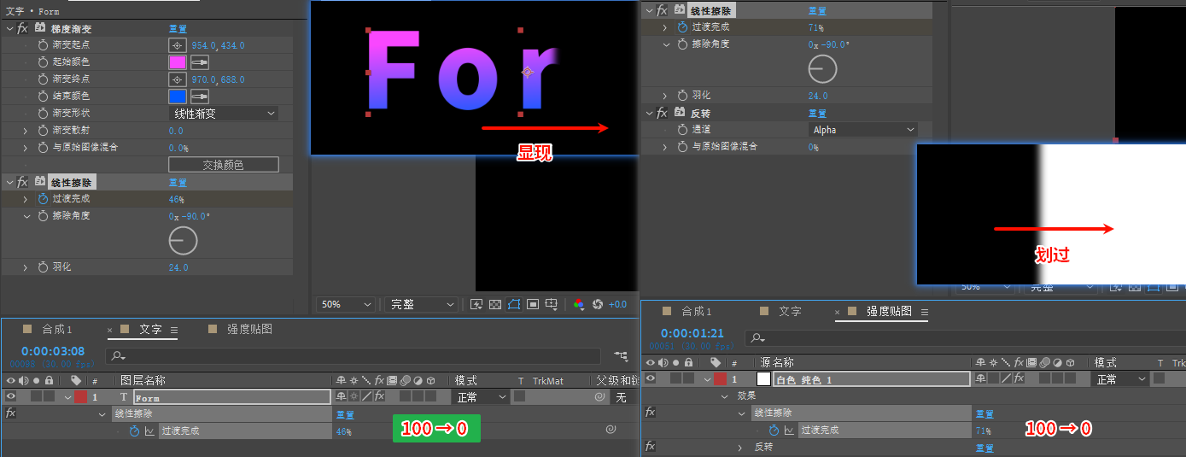This screenshot has width=1186, height=457.
Task: Click timecode 0:00:03:08 in 文字 timeline
Action: click(x=53, y=351)
